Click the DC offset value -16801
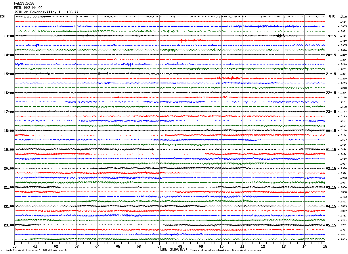This screenshot has width=348, height=254. pyautogui.click(x=343, y=202)
